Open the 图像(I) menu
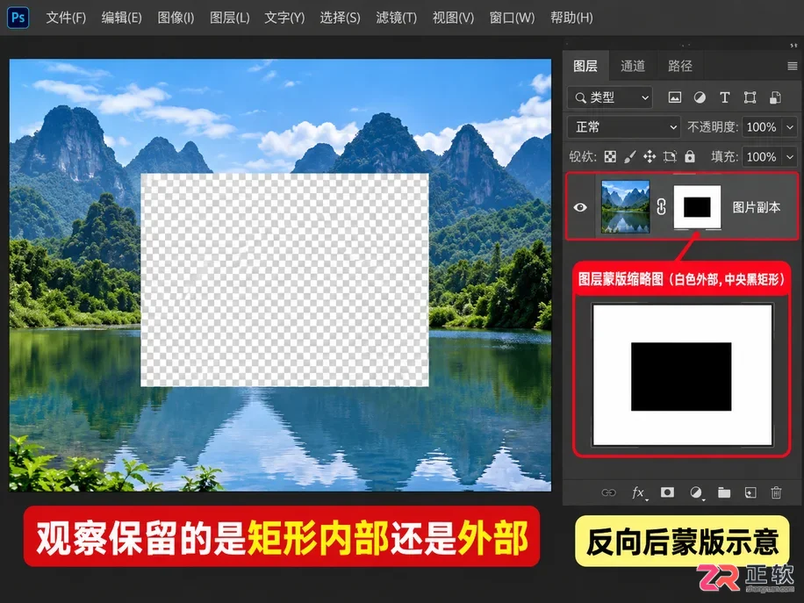This screenshot has height=603, width=804. (x=176, y=18)
